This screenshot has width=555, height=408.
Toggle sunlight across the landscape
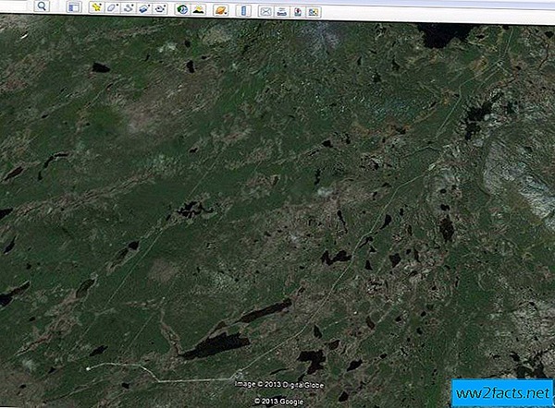[x=199, y=10]
